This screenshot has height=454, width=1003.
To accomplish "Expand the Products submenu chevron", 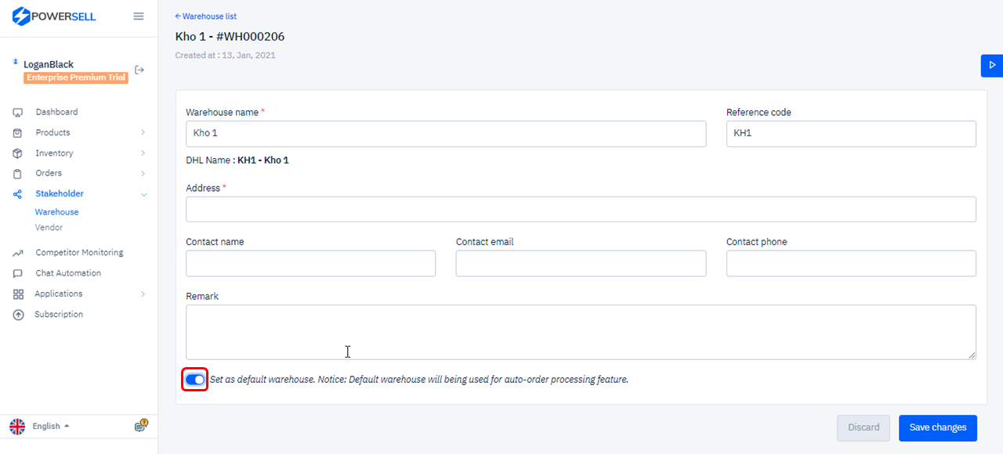I will [143, 132].
